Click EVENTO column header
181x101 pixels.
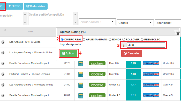pyautogui.click(x=32, y=32)
